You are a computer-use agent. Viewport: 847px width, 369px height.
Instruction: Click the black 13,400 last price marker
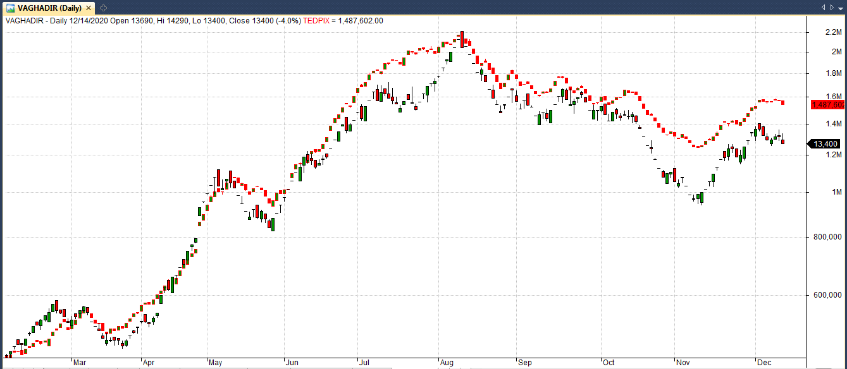[x=827, y=144]
